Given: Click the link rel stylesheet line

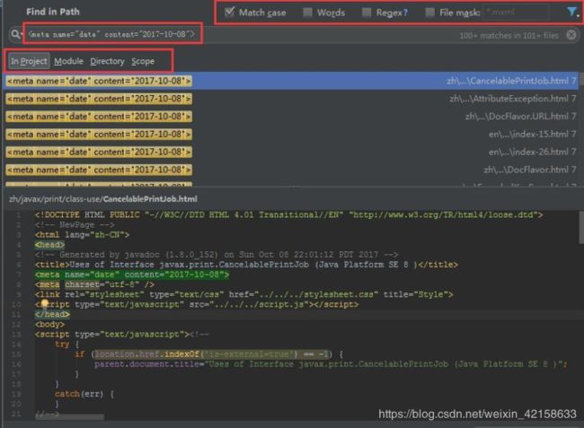Looking at the screenshot, I should [x=244, y=294].
